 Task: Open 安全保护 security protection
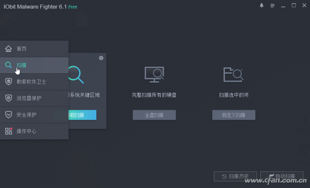pyautogui.click(x=34, y=115)
